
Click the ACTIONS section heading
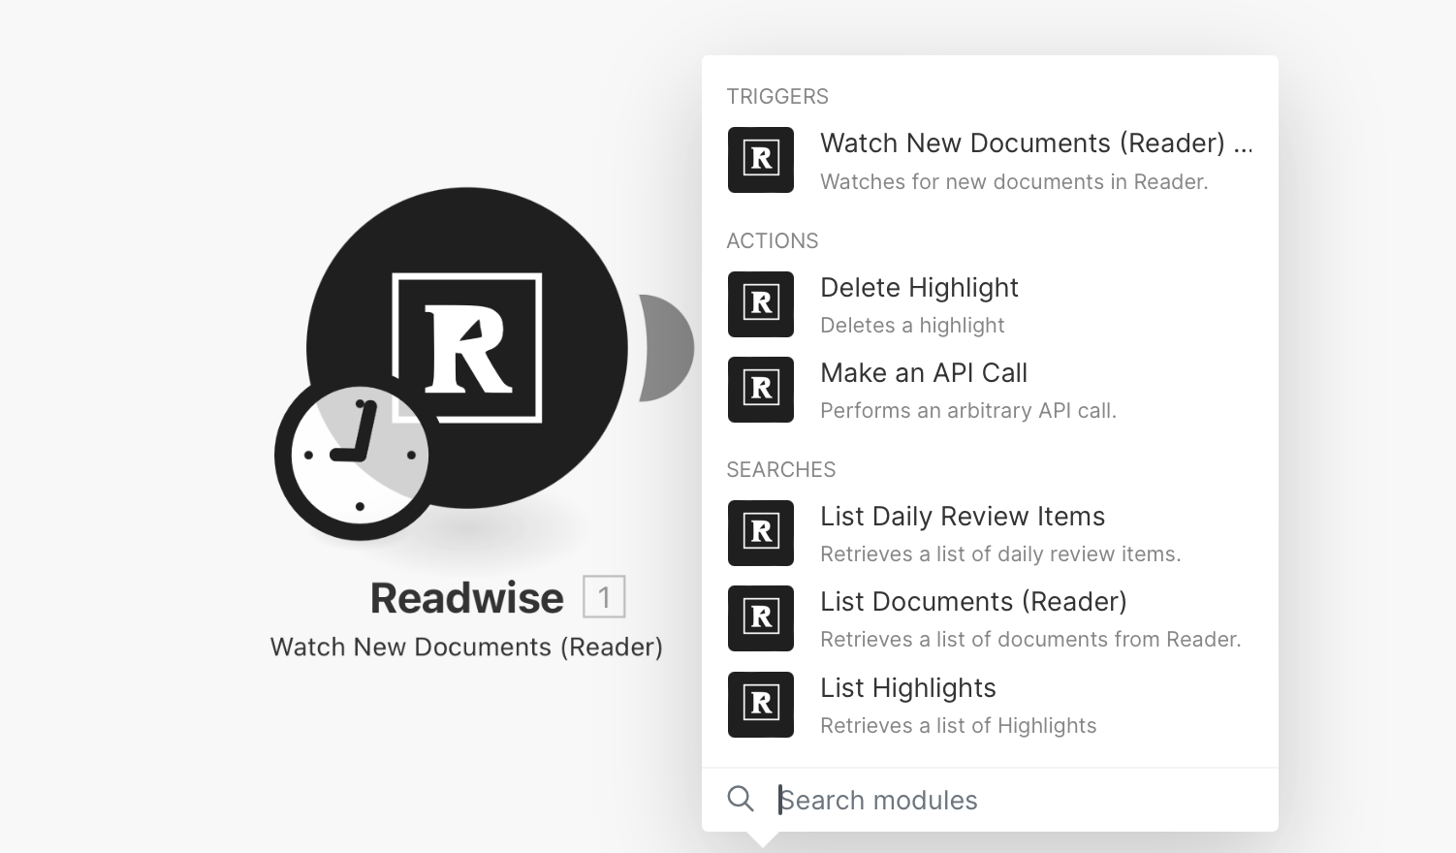click(773, 241)
